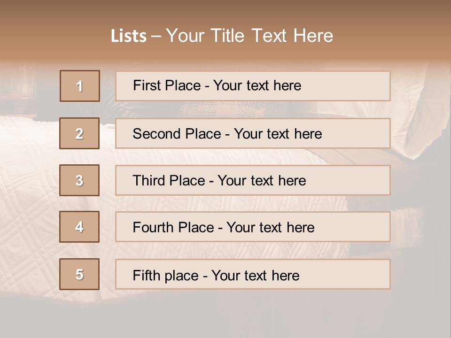This screenshot has height=338, width=451.
Task: Click the Fifth place text box
Action: (253, 274)
